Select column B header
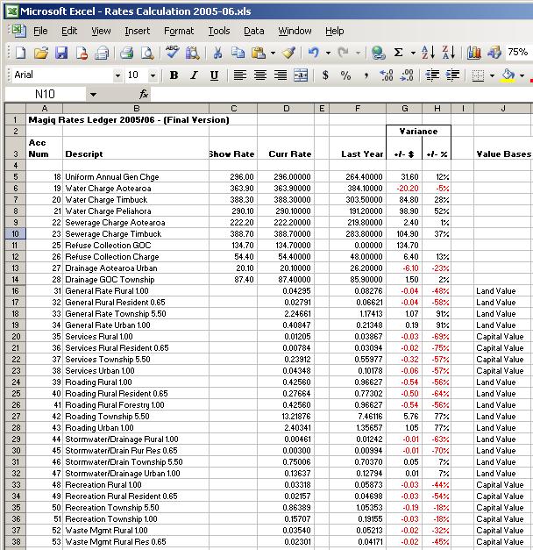Image resolution: width=533 pixels, height=550 pixels. click(x=136, y=109)
